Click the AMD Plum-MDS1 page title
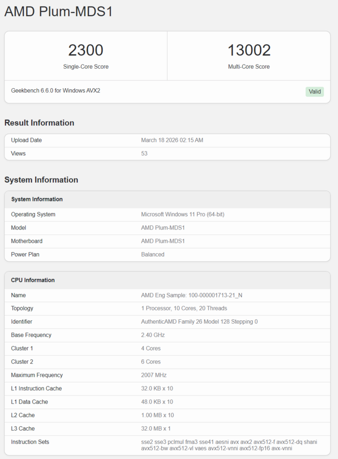The image size is (338, 459). [x=59, y=12]
